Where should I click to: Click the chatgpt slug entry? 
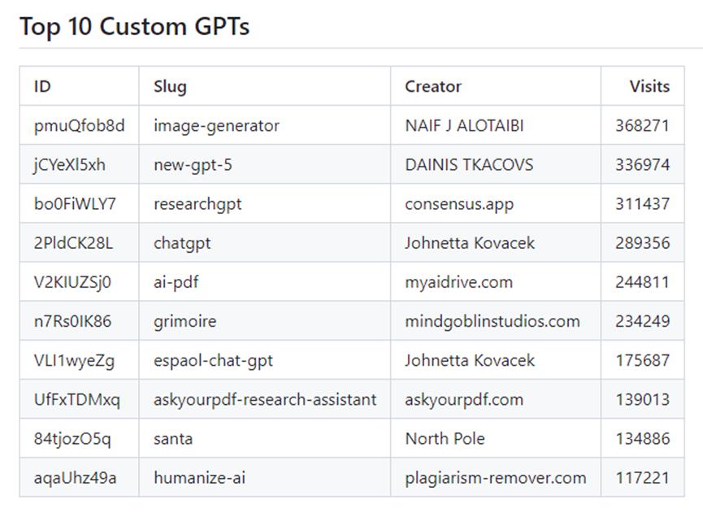[182, 243]
